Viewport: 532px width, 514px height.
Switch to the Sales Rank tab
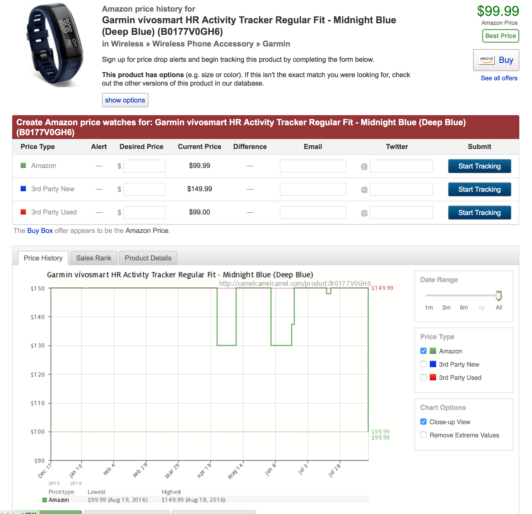pyautogui.click(x=94, y=258)
